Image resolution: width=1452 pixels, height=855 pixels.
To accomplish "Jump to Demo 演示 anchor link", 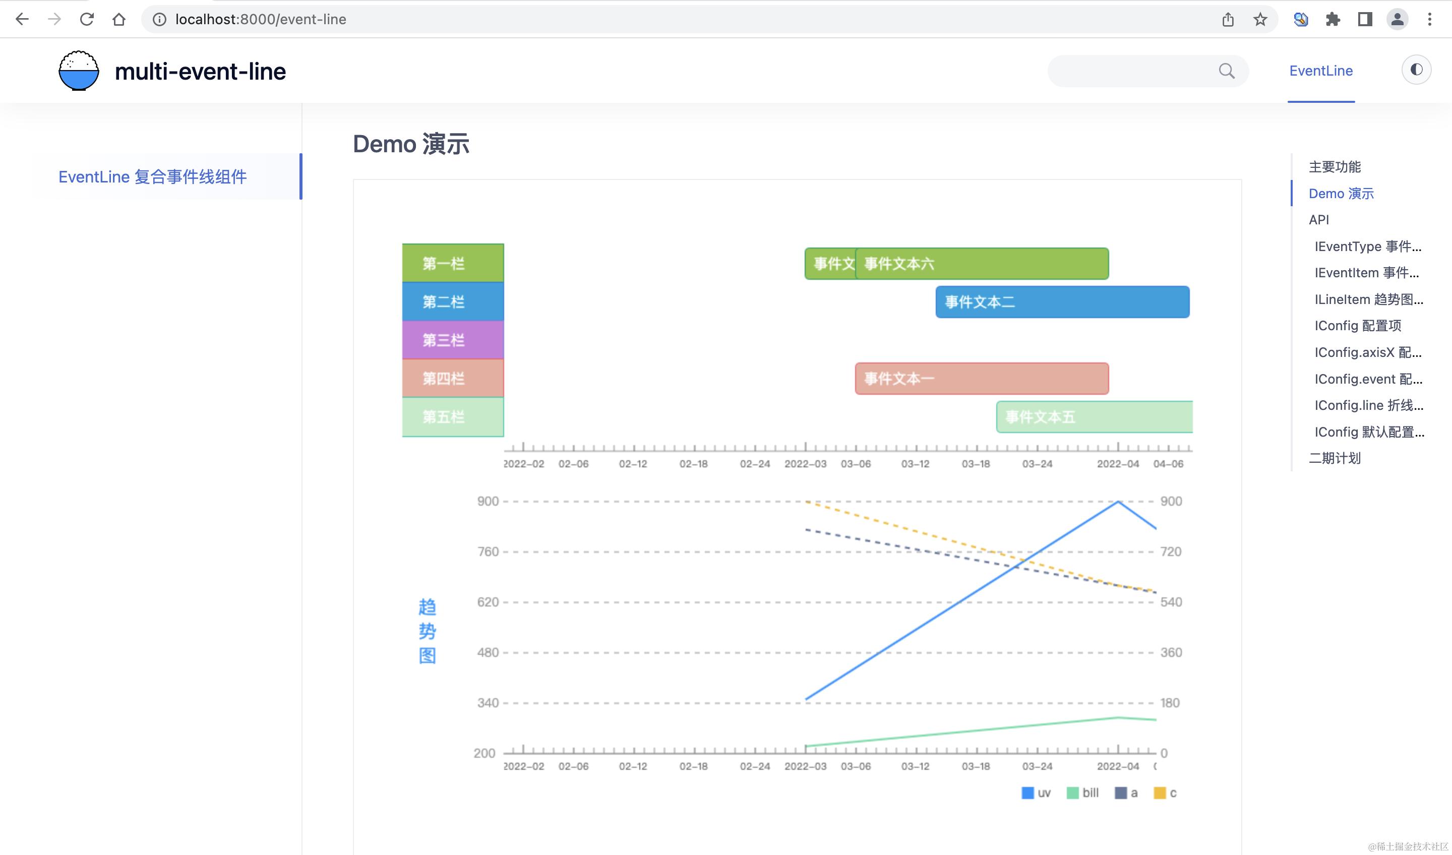I will tap(1342, 193).
